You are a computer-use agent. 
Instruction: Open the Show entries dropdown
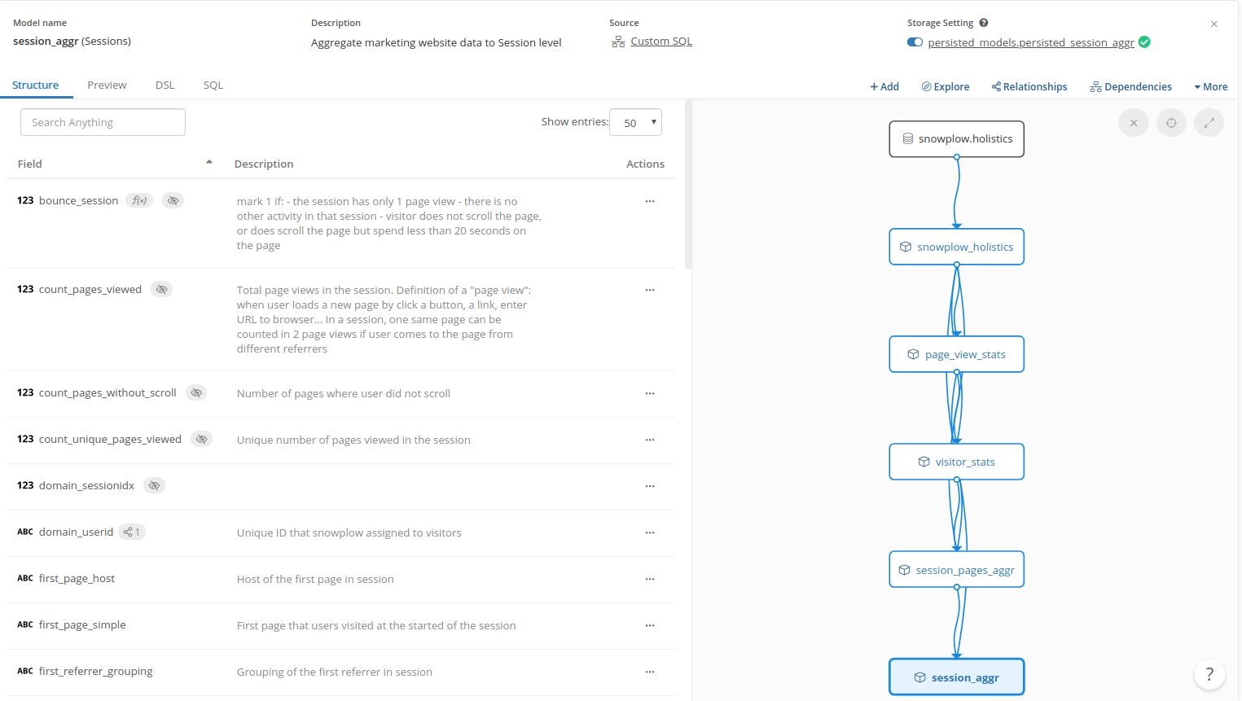(x=635, y=122)
